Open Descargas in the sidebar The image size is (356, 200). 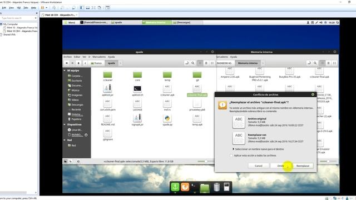pos(77,105)
